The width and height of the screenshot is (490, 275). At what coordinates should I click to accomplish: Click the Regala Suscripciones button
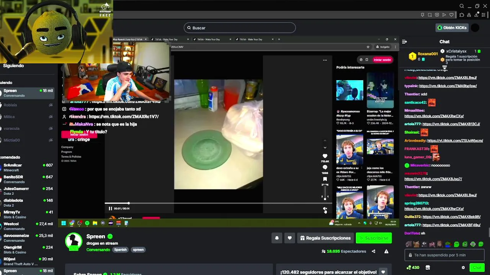point(325,238)
